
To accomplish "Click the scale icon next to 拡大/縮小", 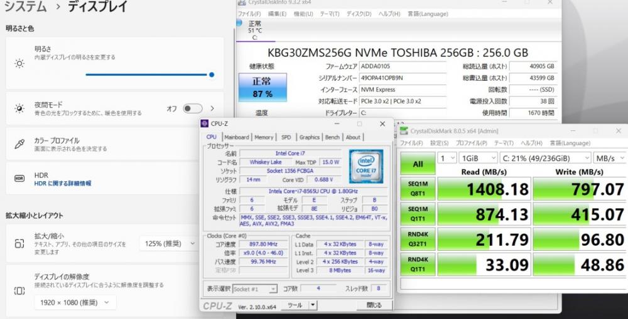I will click(x=19, y=243).
